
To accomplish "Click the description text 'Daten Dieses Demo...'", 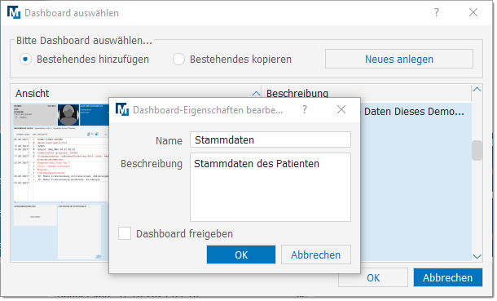I will click(x=414, y=112).
